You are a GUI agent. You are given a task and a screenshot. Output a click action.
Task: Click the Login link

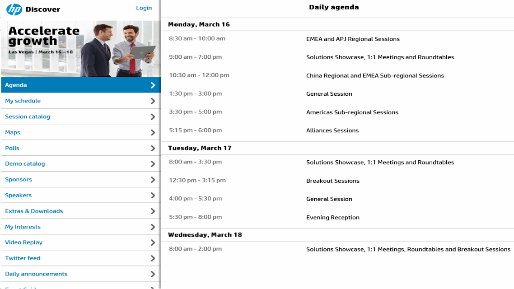144,8
